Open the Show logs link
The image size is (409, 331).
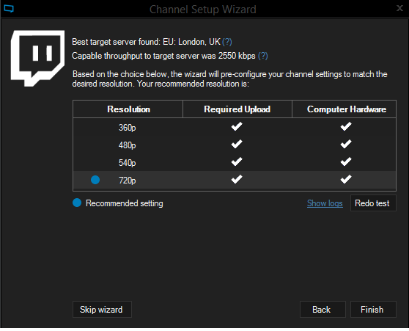[x=325, y=203]
